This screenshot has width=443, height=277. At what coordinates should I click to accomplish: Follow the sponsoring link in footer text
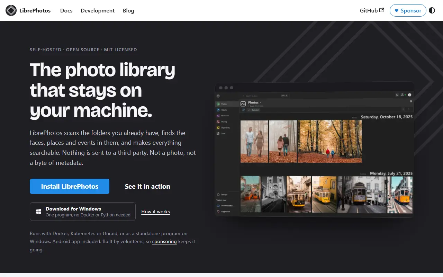(x=164, y=241)
